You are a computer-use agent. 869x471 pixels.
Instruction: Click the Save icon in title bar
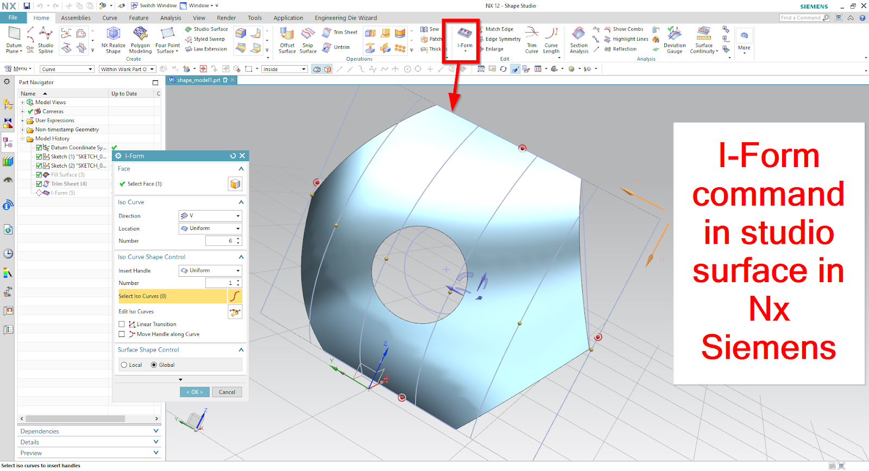point(27,5)
